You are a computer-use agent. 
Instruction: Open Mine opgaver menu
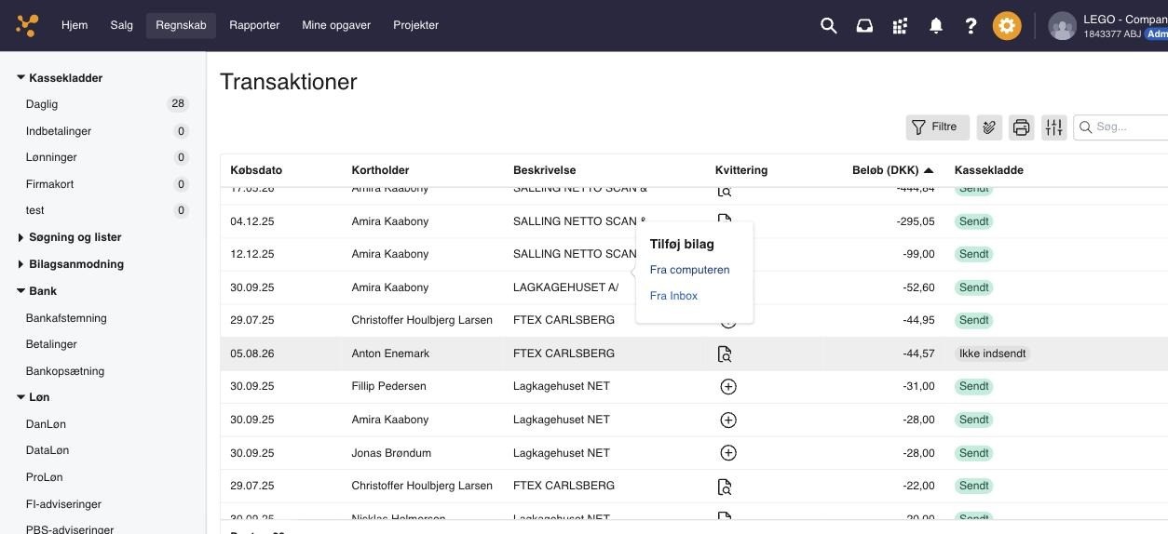point(336,25)
